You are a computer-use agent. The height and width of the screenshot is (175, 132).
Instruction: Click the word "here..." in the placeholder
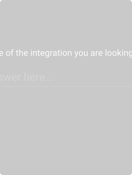click(38, 77)
